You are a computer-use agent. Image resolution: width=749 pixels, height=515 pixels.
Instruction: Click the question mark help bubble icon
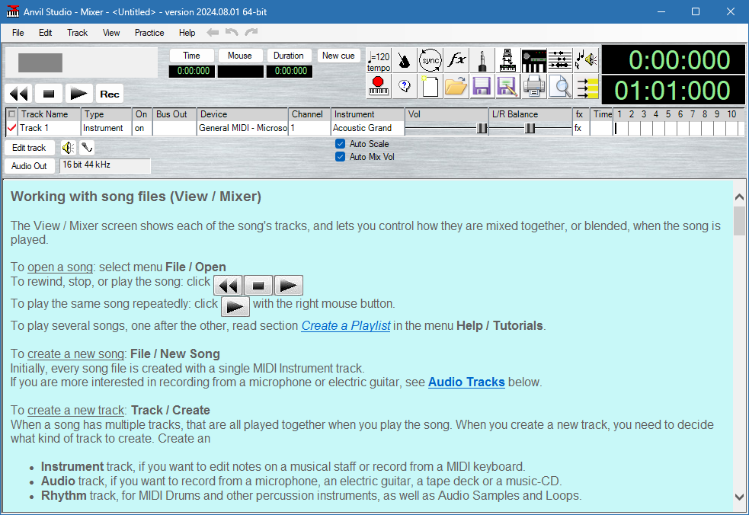[405, 87]
